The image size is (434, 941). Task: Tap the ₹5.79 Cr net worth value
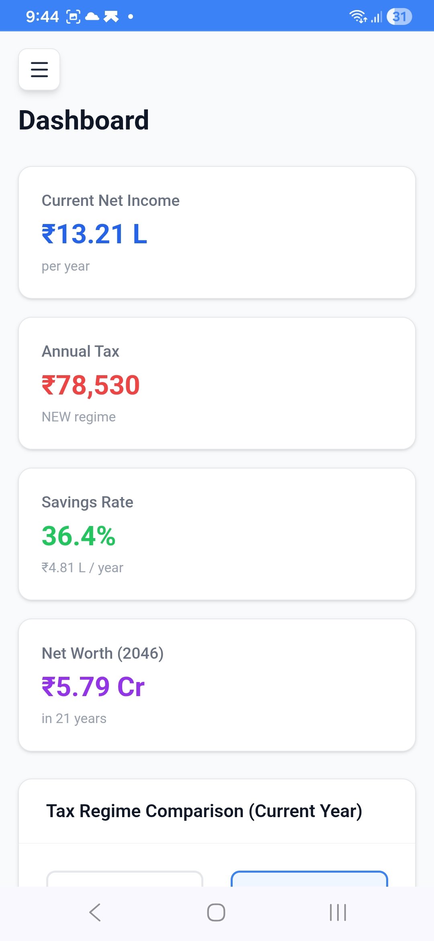click(x=93, y=687)
